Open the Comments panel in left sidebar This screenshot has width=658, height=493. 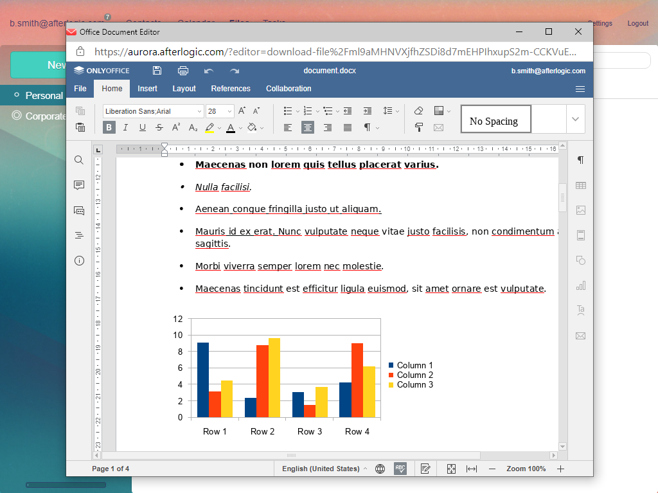pyautogui.click(x=79, y=185)
